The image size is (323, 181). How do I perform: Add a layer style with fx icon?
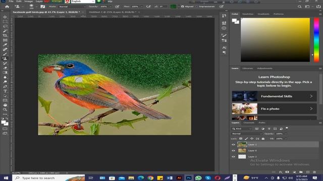click(x=281, y=172)
